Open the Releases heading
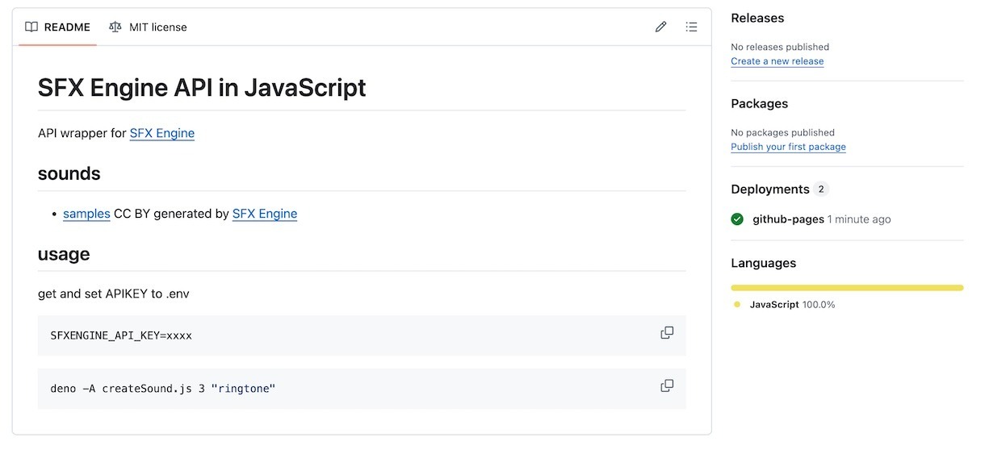985x450 pixels. tap(757, 18)
